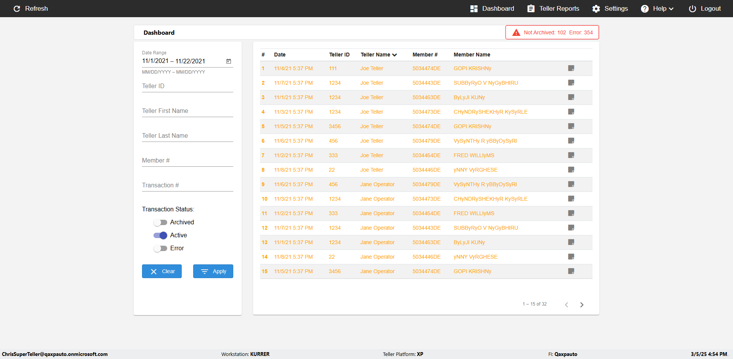
Task: Open note icon for row 4 CHyNDRySHEKHyR
Action: [571, 112]
